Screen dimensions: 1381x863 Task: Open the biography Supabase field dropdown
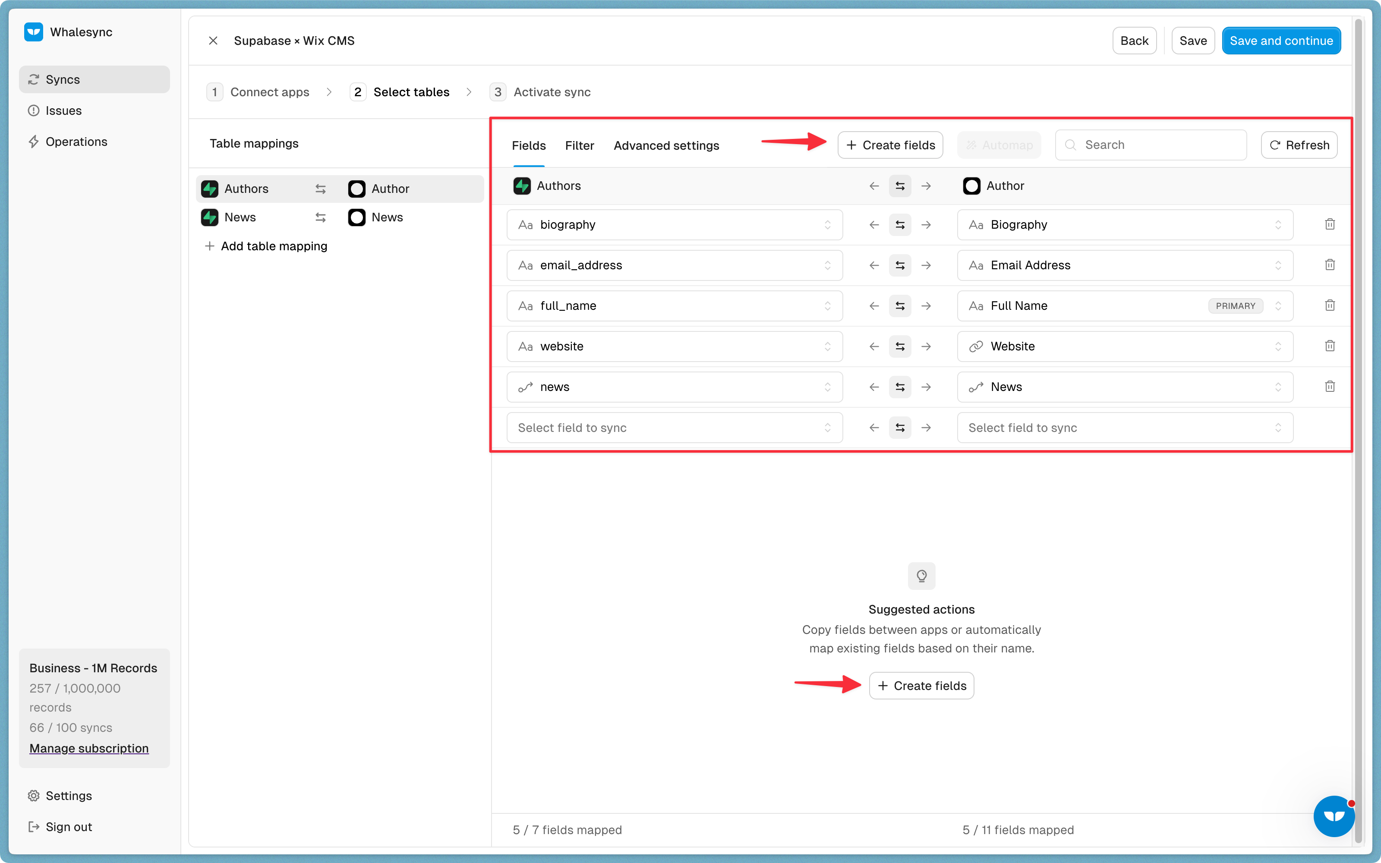click(675, 225)
